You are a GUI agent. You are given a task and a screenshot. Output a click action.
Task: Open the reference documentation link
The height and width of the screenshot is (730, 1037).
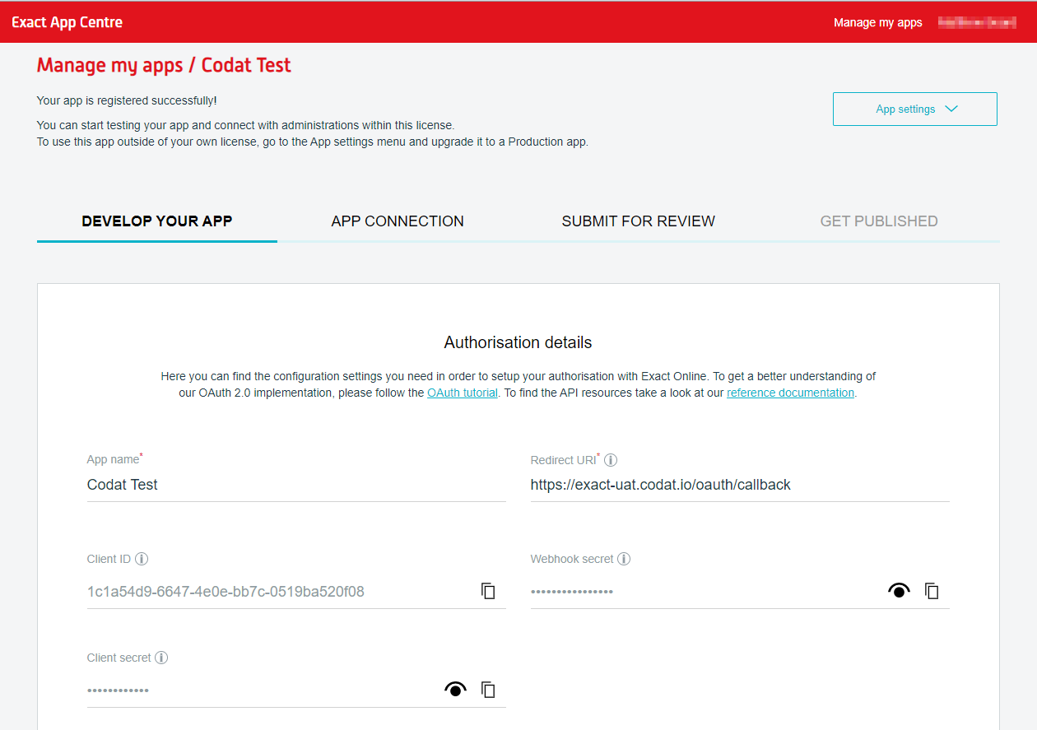(x=790, y=393)
